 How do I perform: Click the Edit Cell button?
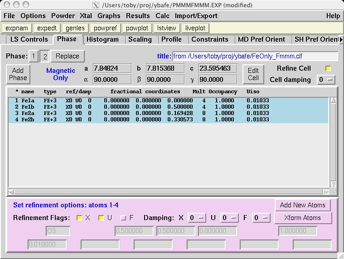(253, 74)
